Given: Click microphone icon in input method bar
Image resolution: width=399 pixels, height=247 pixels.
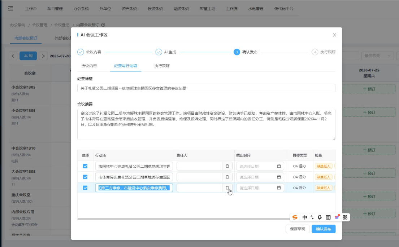Looking at the screenshot, I should [320, 217].
